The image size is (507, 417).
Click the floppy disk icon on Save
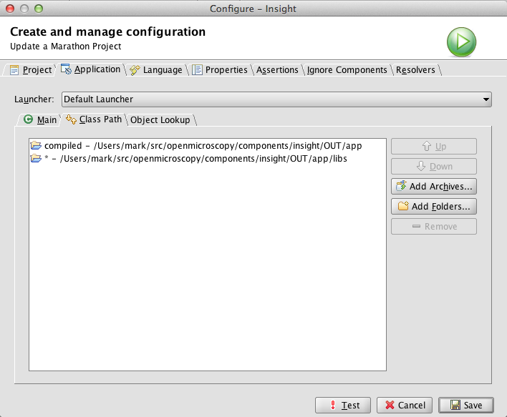(x=455, y=405)
